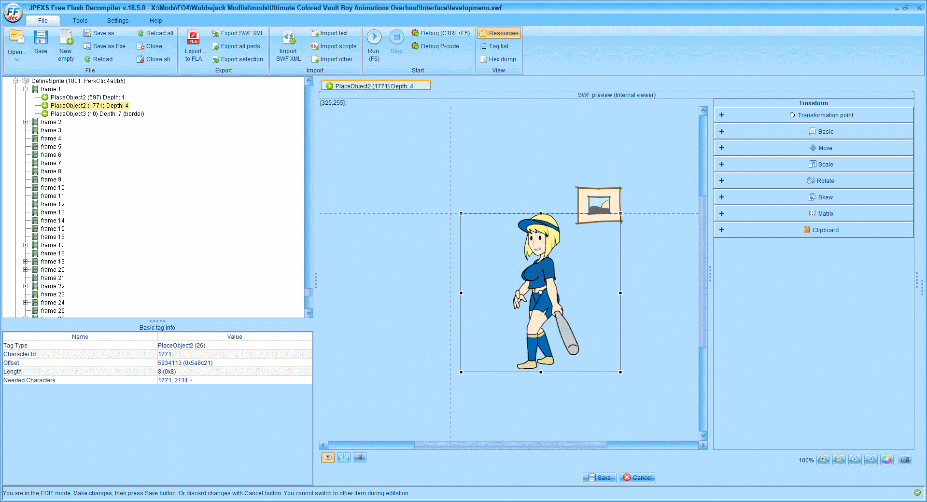Toggle the mute sound button
This screenshot has height=502, width=927.
point(360,458)
